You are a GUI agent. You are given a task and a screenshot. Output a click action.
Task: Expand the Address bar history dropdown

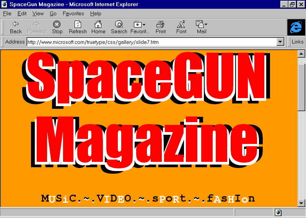[280, 42]
